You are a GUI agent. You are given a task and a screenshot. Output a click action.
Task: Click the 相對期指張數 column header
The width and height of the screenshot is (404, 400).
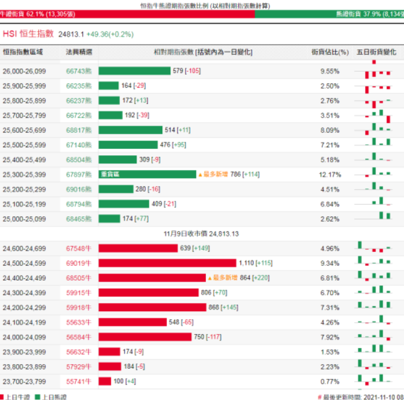pyautogui.click(x=203, y=52)
